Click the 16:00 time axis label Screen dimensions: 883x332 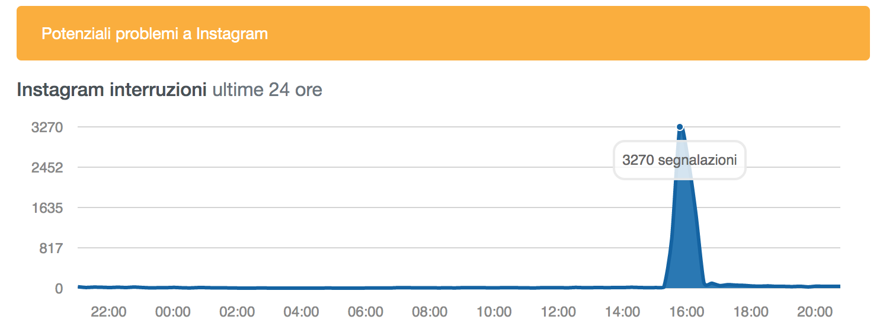coord(687,312)
